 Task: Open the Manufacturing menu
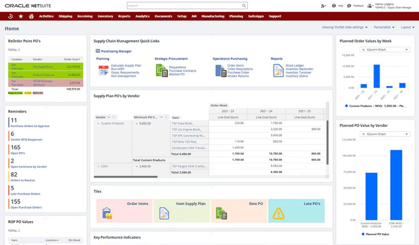212,16
